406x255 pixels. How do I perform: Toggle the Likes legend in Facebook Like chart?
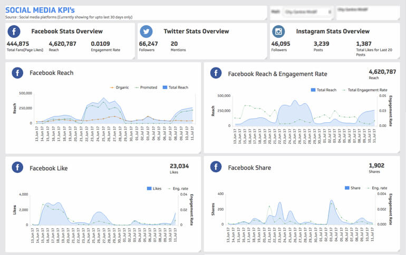click(x=154, y=189)
